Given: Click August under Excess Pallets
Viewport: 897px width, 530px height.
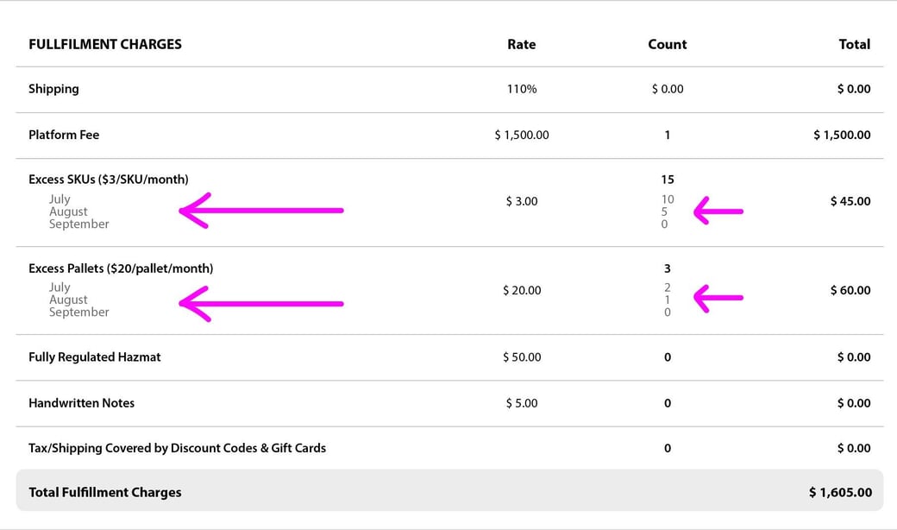Looking at the screenshot, I should [x=68, y=300].
